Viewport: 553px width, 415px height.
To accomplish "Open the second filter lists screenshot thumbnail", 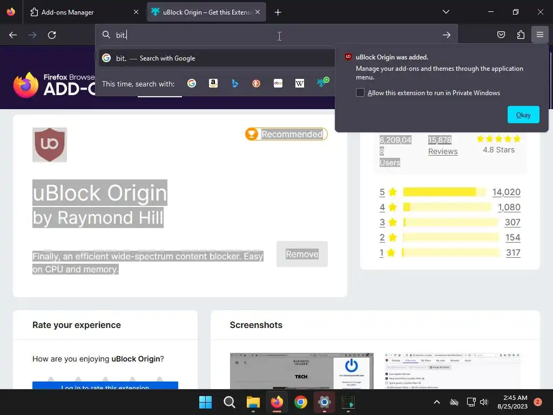I will pos(452,371).
